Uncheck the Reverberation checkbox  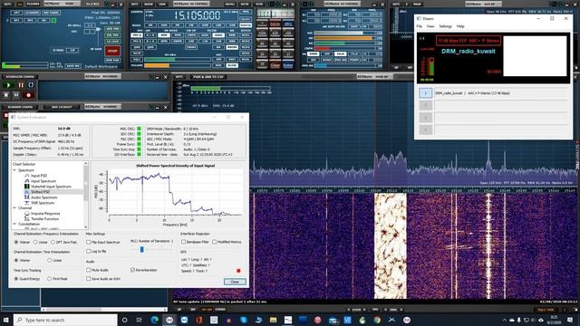[x=132, y=270]
